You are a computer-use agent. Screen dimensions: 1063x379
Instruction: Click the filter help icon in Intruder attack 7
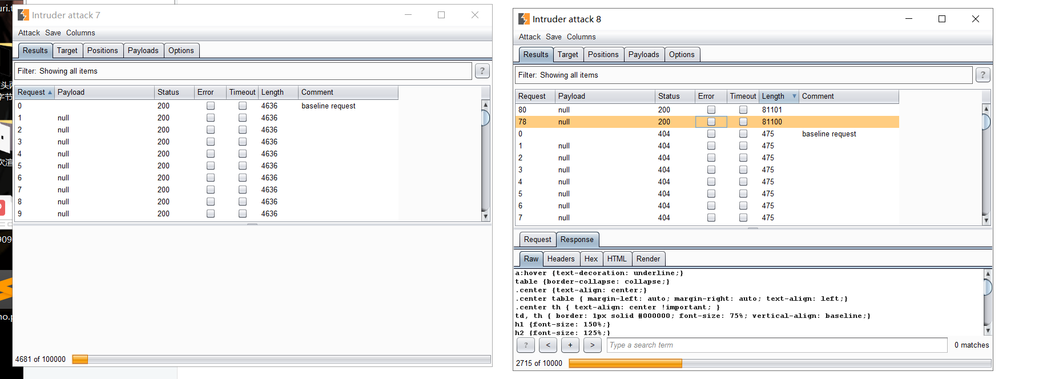click(482, 71)
